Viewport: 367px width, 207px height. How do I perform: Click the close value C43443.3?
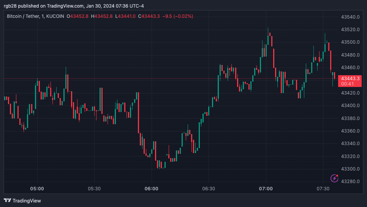149,16
